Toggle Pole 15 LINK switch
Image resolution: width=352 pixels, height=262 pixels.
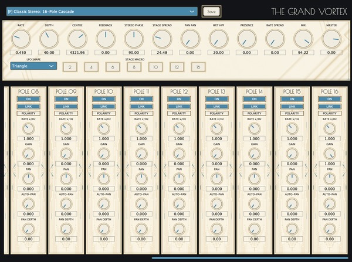[292, 106]
